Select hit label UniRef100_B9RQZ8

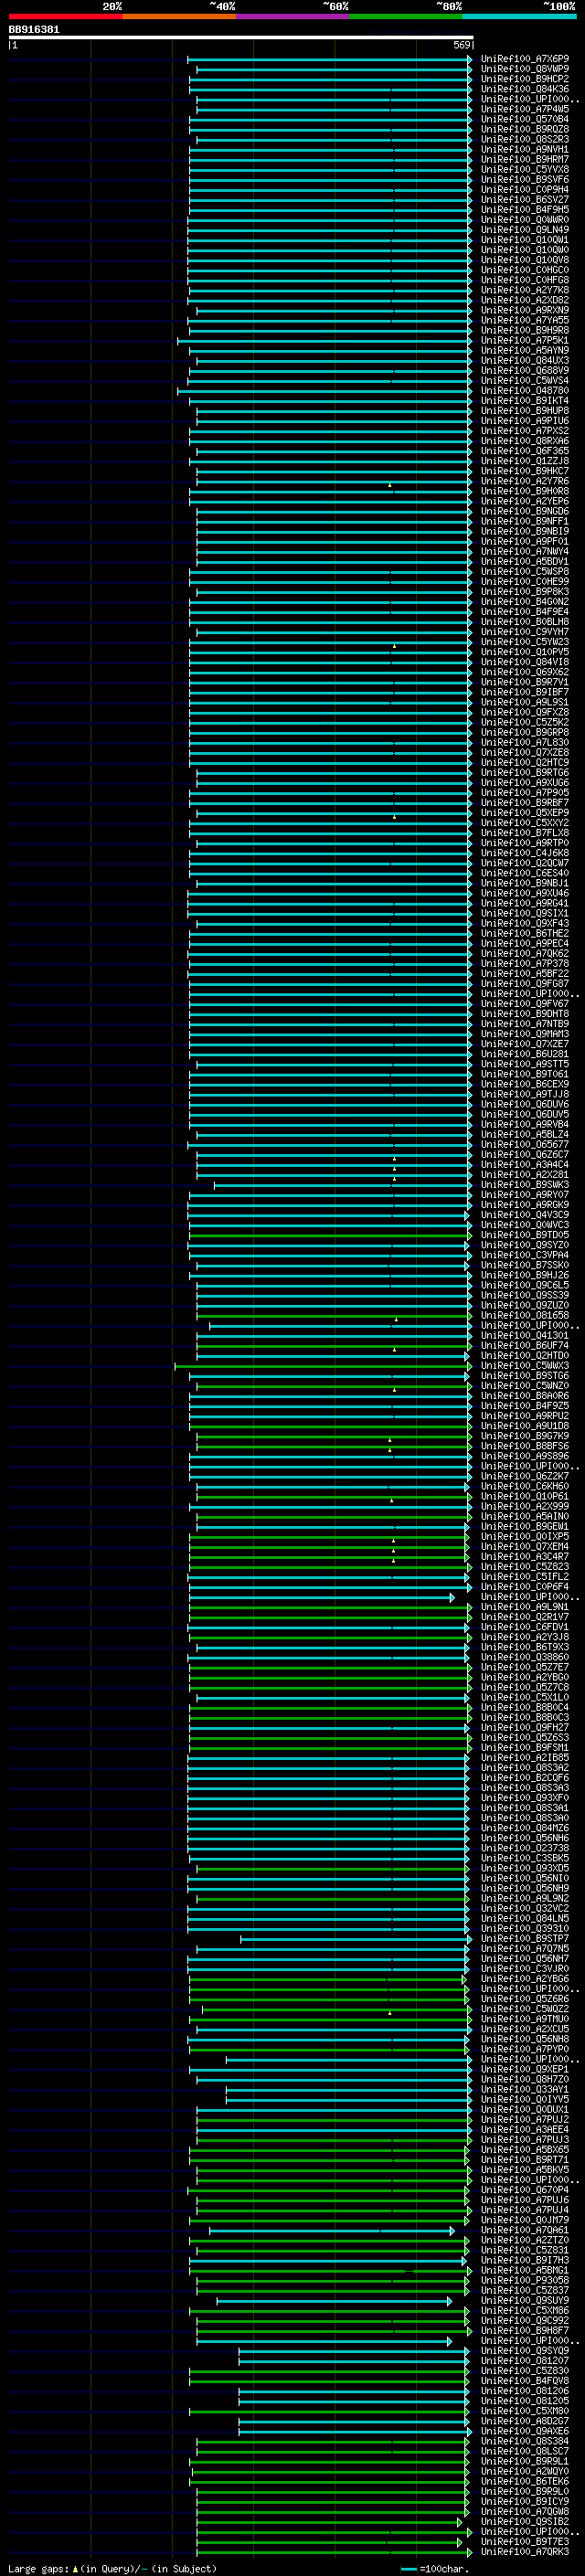click(x=525, y=129)
